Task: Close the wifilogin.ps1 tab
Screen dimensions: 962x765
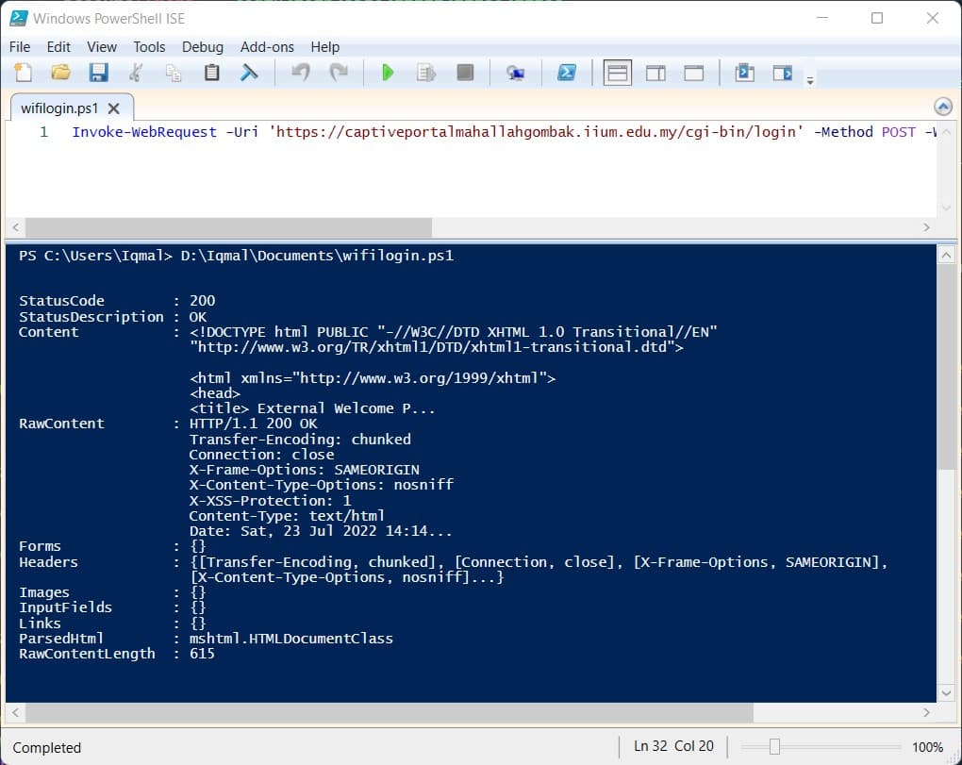Action: tap(113, 108)
